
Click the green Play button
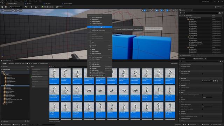pyautogui.click(x=43, y=7)
